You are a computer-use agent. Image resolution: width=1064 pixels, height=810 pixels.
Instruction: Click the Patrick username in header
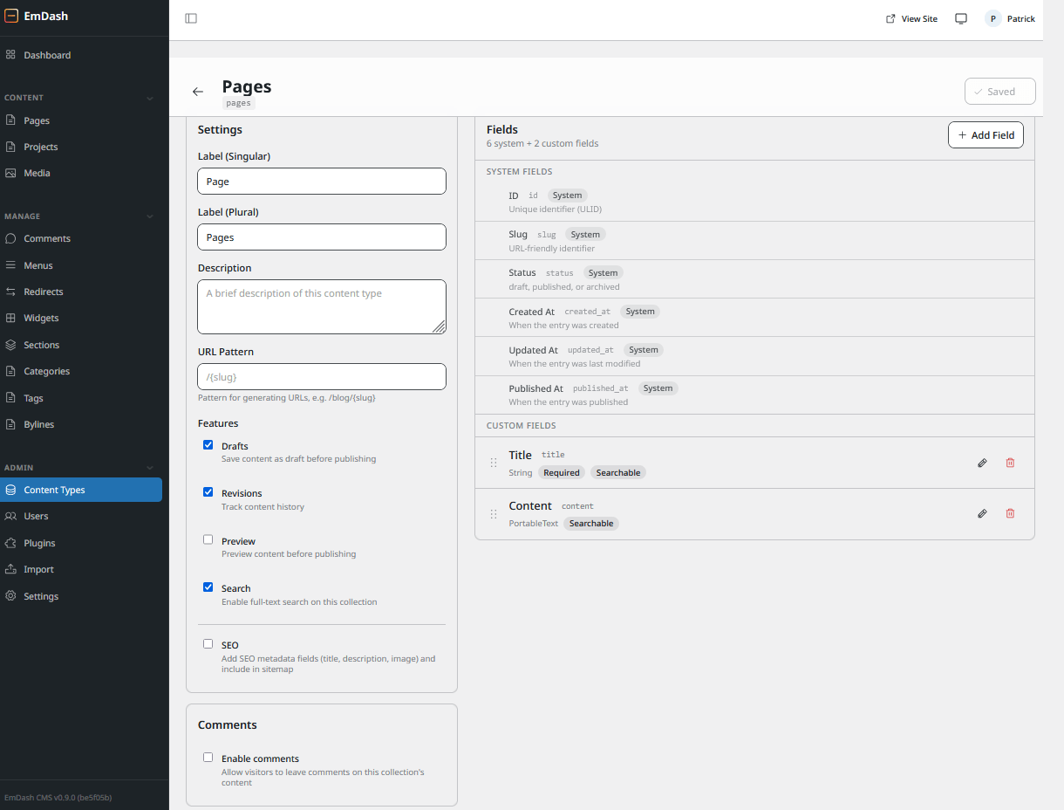tap(1021, 19)
